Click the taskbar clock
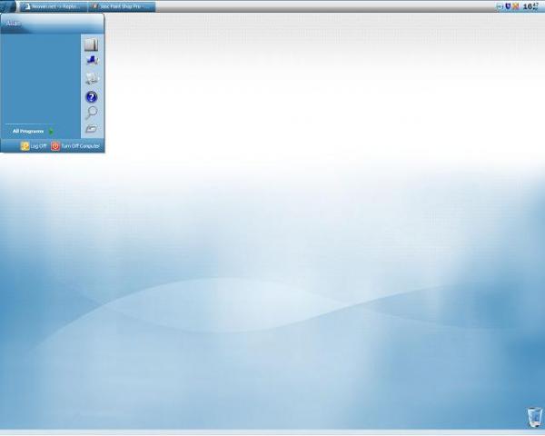This screenshot has height=436, width=545. pyautogui.click(x=530, y=6)
